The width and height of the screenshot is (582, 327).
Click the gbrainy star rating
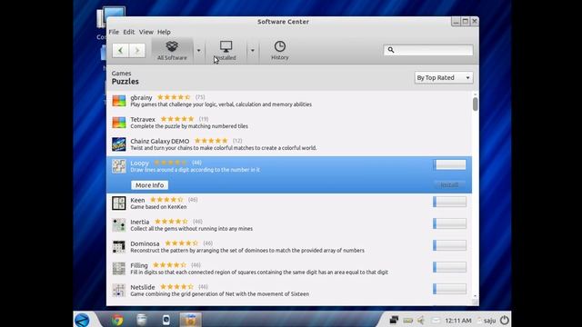174,97
